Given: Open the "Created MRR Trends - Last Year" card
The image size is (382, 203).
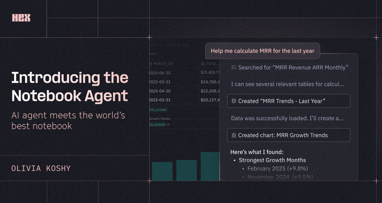Looking at the screenshot, I should (289, 101).
